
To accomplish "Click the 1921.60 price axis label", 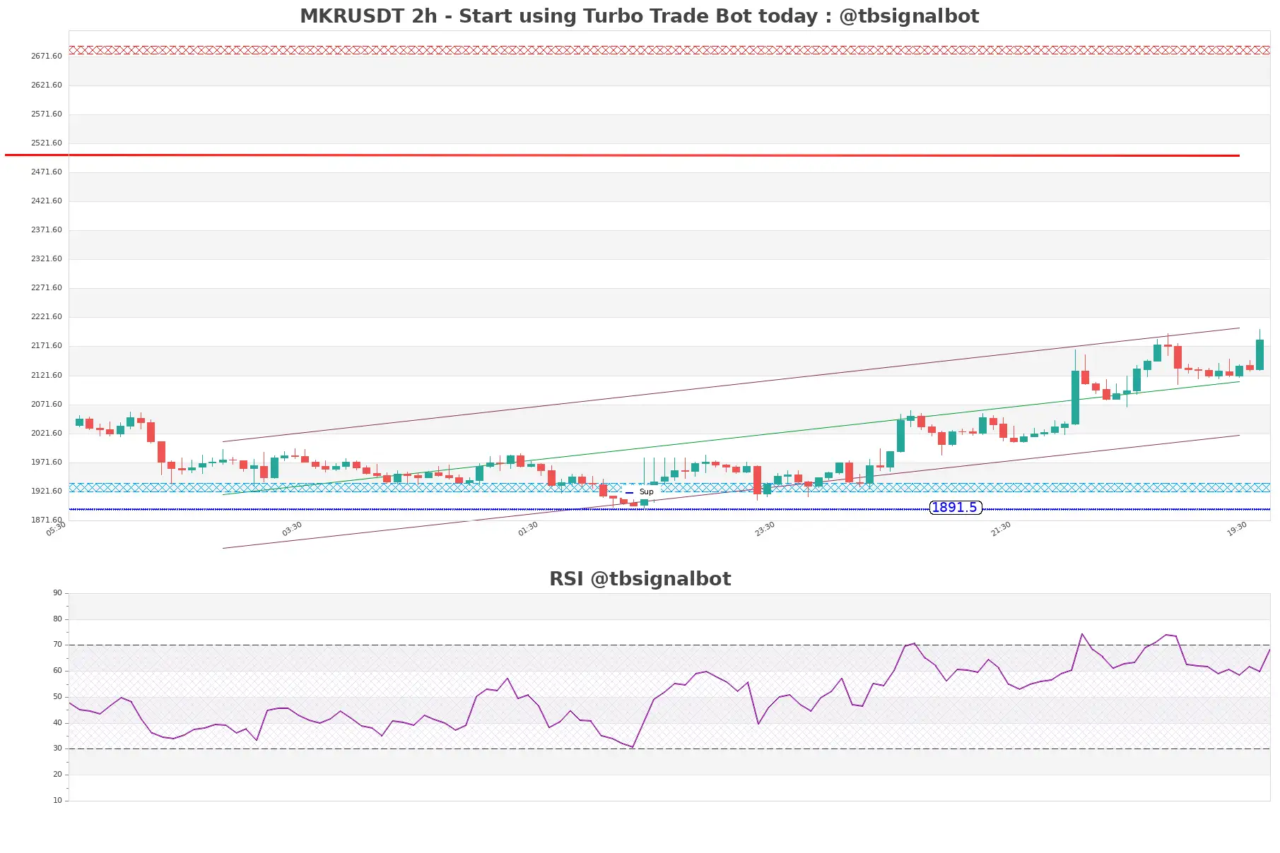I will pos(47,491).
